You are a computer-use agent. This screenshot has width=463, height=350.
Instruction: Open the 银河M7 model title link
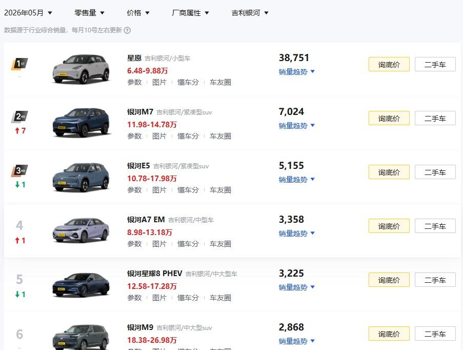coord(140,112)
